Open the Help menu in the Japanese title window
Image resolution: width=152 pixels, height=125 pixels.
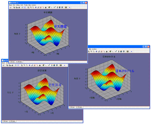tap(90, 49)
